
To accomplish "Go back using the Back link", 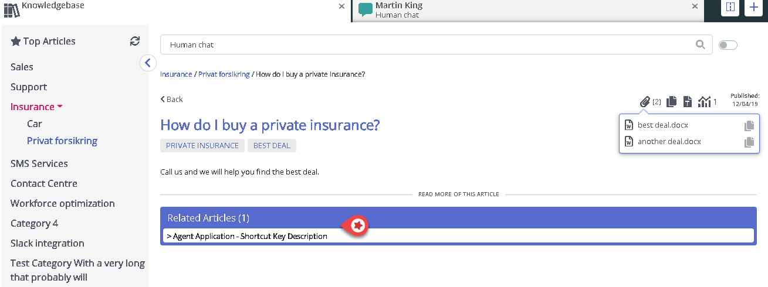I will (172, 100).
